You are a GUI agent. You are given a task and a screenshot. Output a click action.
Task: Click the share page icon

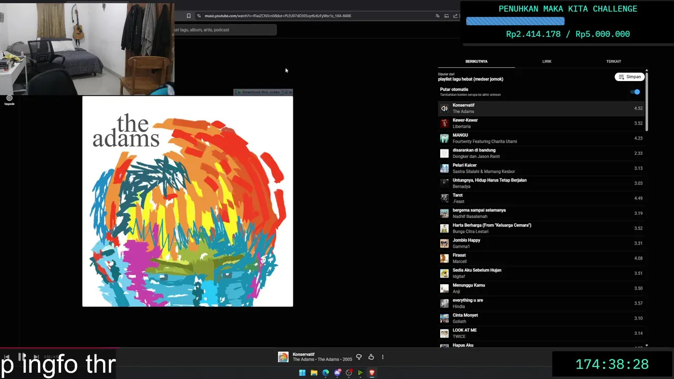(x=455, y=16)
